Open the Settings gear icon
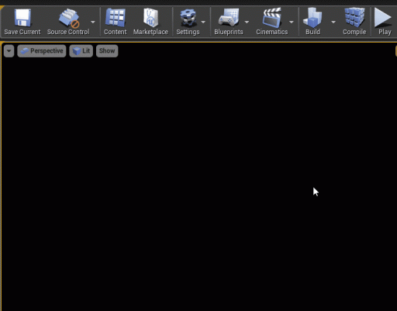The image size is (397, 311). pyautogui.click(x=188, y=18)
